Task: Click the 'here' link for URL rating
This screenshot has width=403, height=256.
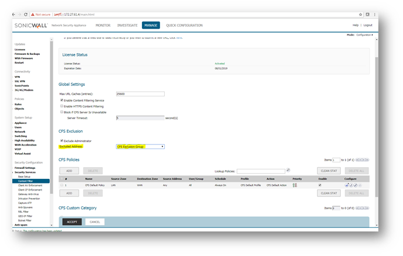Action: (179, 37)
